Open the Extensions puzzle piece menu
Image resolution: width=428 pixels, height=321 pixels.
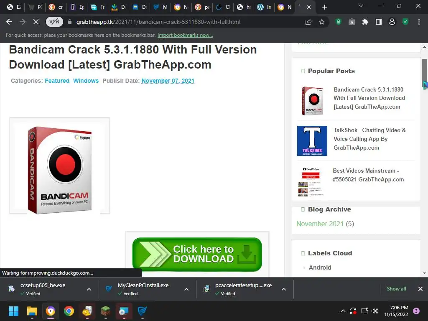[365, 22]
